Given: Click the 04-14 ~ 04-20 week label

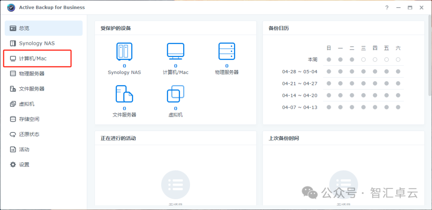Looking at the screenshot, I should 300,95.
